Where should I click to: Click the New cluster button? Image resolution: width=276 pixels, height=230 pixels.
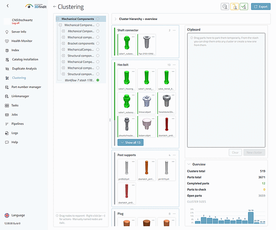[x=254, y=152]
